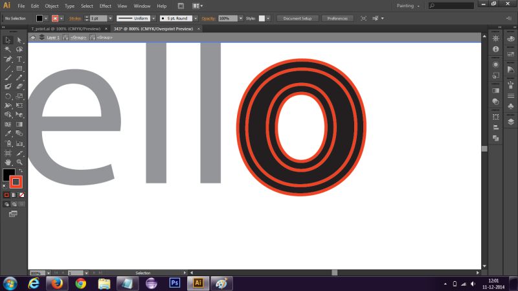Open the Effect menu
This screenshot has width=518, height=291.
pos(106,6)
